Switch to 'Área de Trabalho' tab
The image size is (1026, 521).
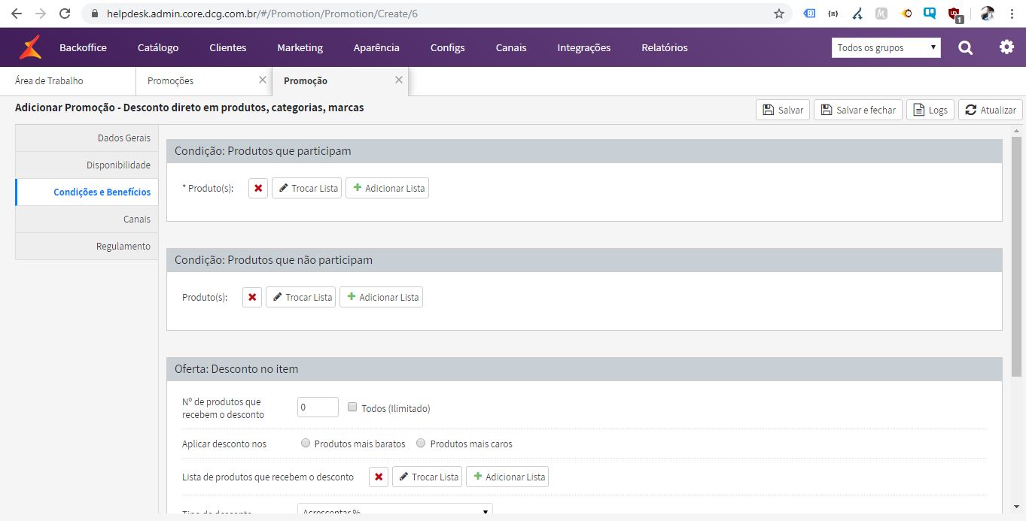(68, 80)
